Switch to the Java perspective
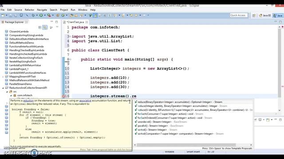Screen dimensions: 284x159 [x=278, y=15]
